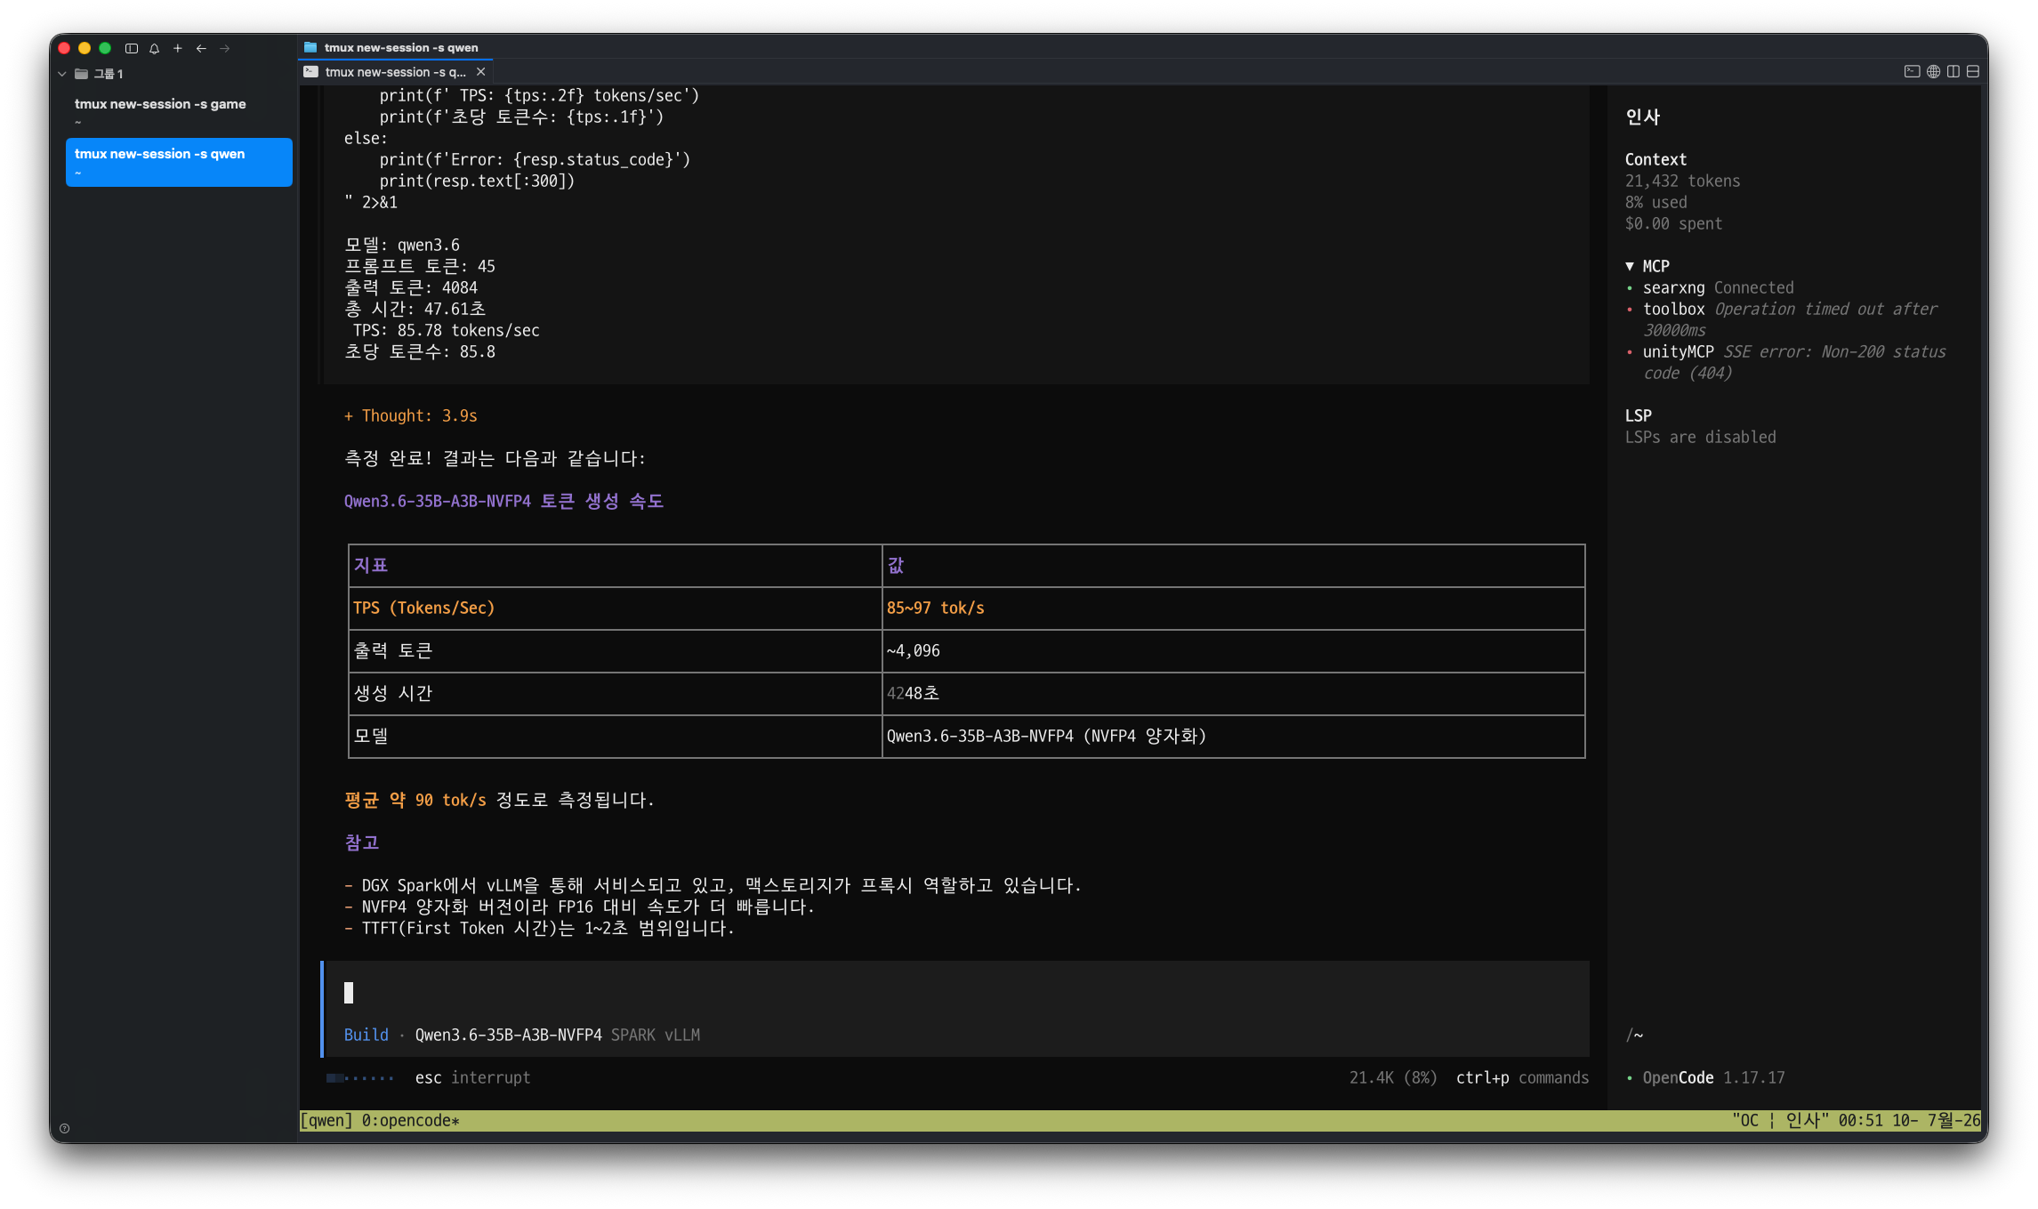The image size is (2038, 1209).
Task: Add a new workspace with plus icon
Action: (178, 48)
